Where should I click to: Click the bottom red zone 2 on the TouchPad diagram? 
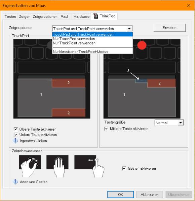pyautogui.click(x=69, y=113)
